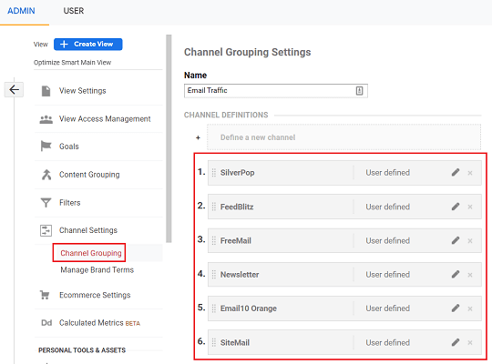The width and height of the screenshot is (492, 364).
Task: Open Manage Brand Terms
Action: (x=97, y=270)
